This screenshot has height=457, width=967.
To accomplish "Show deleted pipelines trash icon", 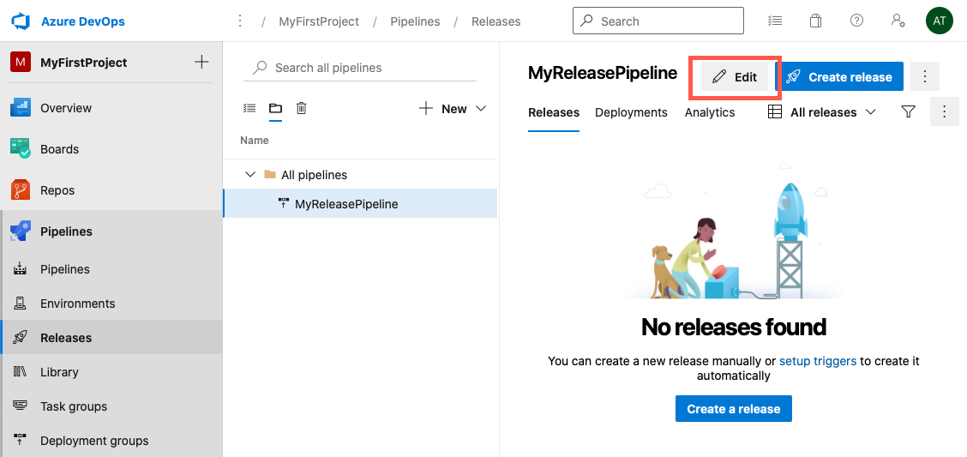I will pyautogui.click(x=301, y=109).
